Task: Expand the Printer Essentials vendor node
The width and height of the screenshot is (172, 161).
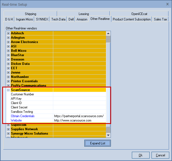Action: (x=8, y=81)
